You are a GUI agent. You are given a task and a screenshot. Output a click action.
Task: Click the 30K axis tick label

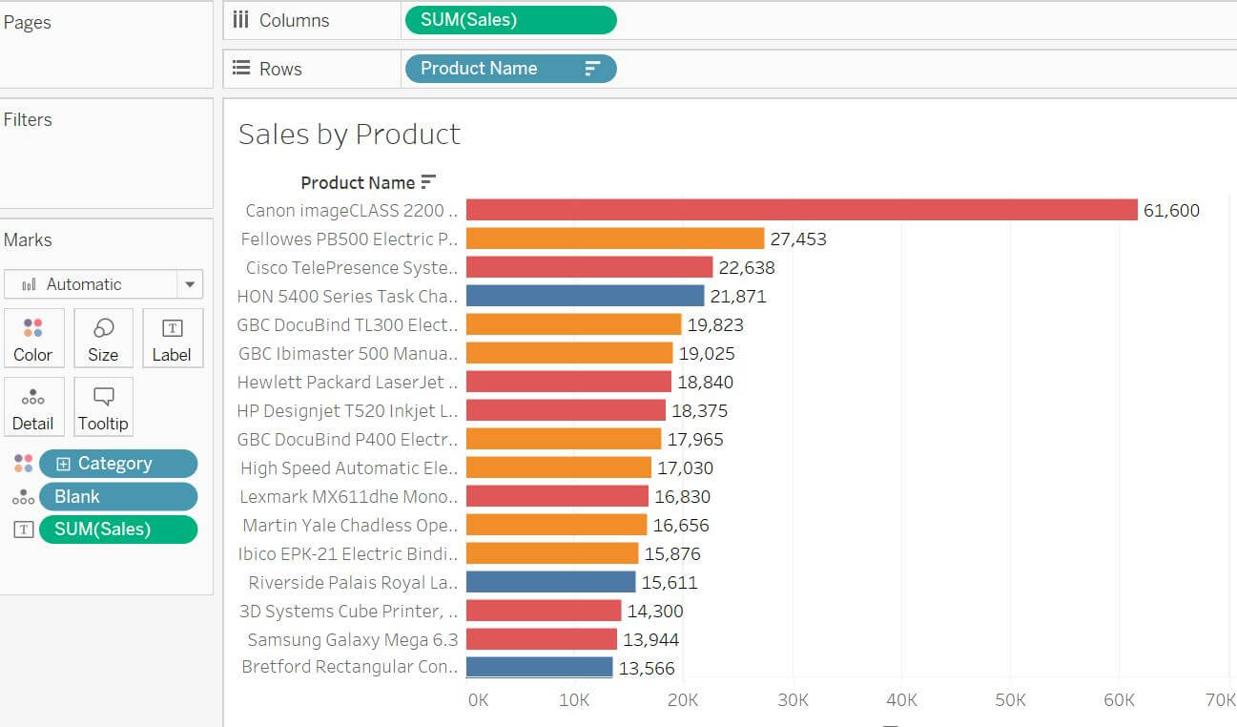[x=793, y=700]
